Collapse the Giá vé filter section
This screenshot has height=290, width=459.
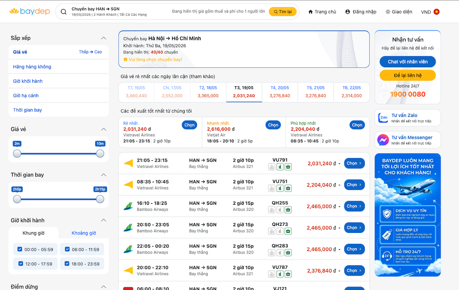104,129
